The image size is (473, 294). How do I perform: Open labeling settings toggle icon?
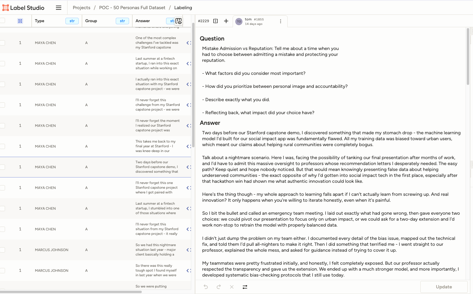245,287
